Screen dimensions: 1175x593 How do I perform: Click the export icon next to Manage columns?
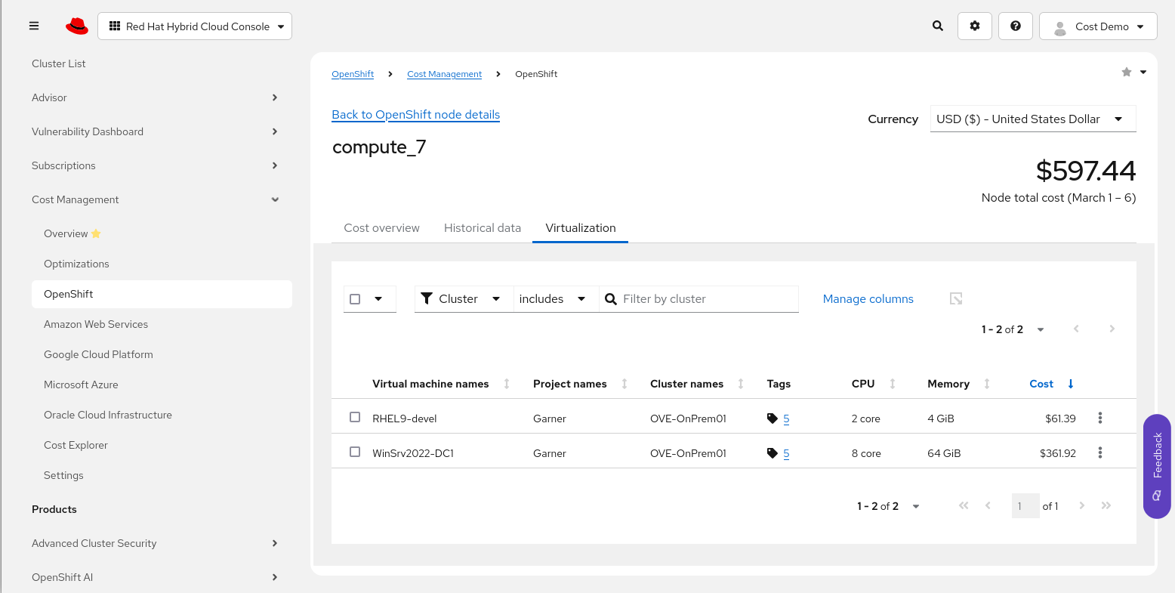pyautogui.click(x=955, y=298)
